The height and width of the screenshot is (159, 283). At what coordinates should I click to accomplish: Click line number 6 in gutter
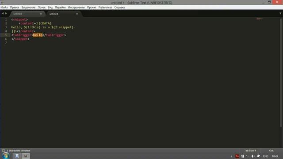6,39
